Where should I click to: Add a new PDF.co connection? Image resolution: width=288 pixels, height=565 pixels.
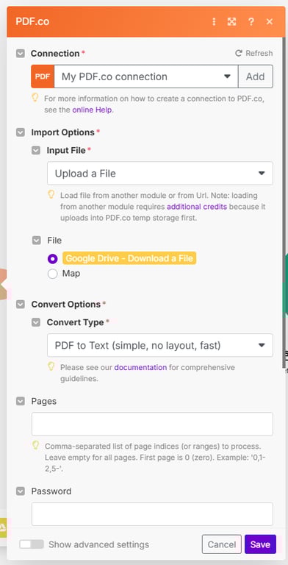(x=256, y=77)
